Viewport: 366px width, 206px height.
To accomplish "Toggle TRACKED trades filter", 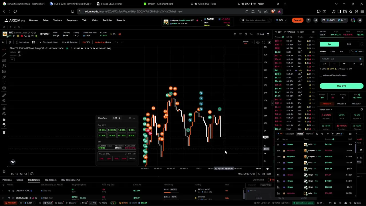I will 289,32.
